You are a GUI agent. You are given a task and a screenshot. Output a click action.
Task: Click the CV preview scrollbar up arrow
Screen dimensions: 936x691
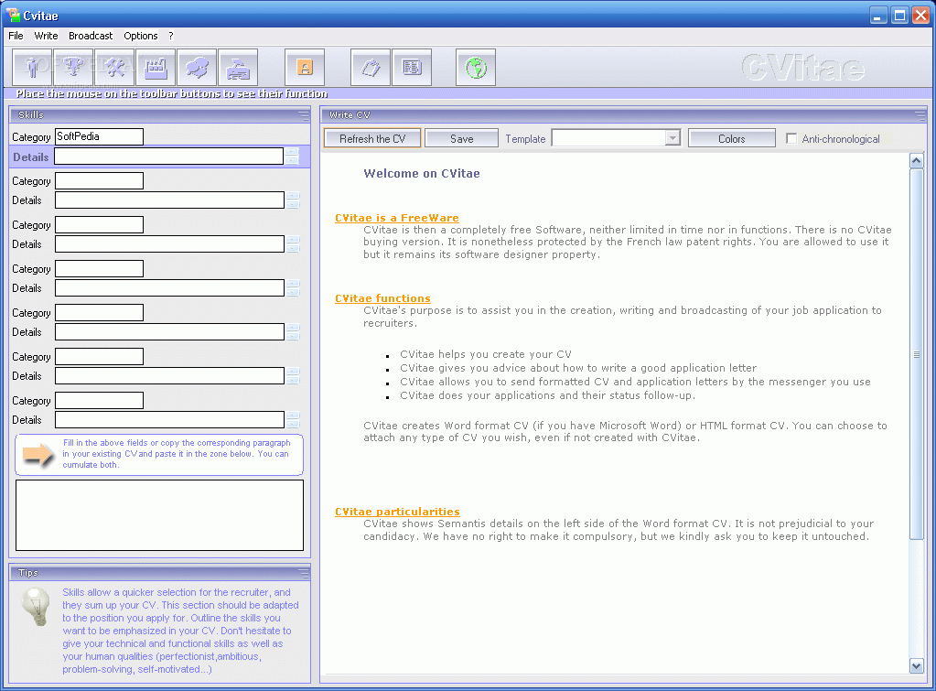(916, 160)
